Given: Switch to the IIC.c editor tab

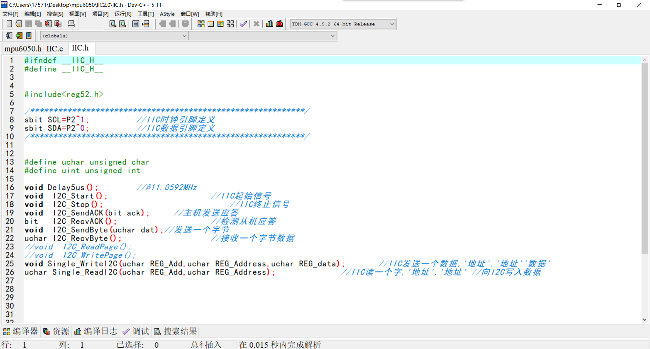Looking at the screenshot, I should coord(55,49).
